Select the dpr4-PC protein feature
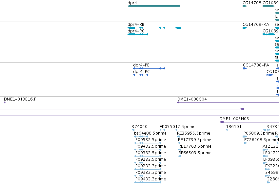This screenshot has height=184, width=279. pyautogui.click(x=140, y=75)
